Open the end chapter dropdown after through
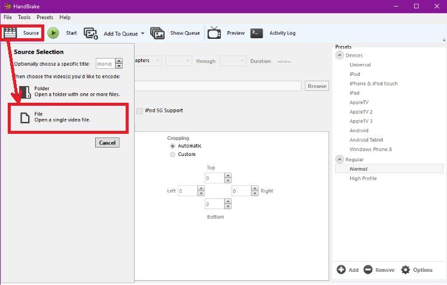The width and height of the screenshot is (447, 285). pyautogui.click(x=233, y=61)
